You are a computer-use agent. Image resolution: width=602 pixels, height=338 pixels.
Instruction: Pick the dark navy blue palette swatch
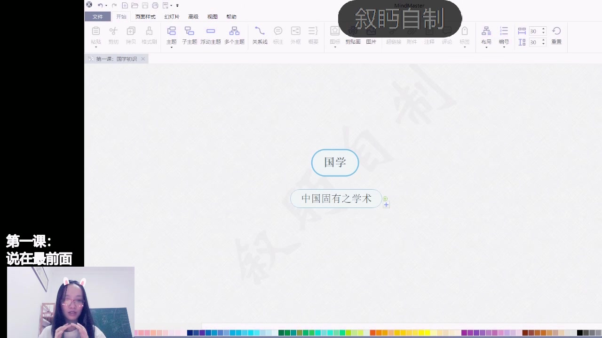tap(190, 333)
